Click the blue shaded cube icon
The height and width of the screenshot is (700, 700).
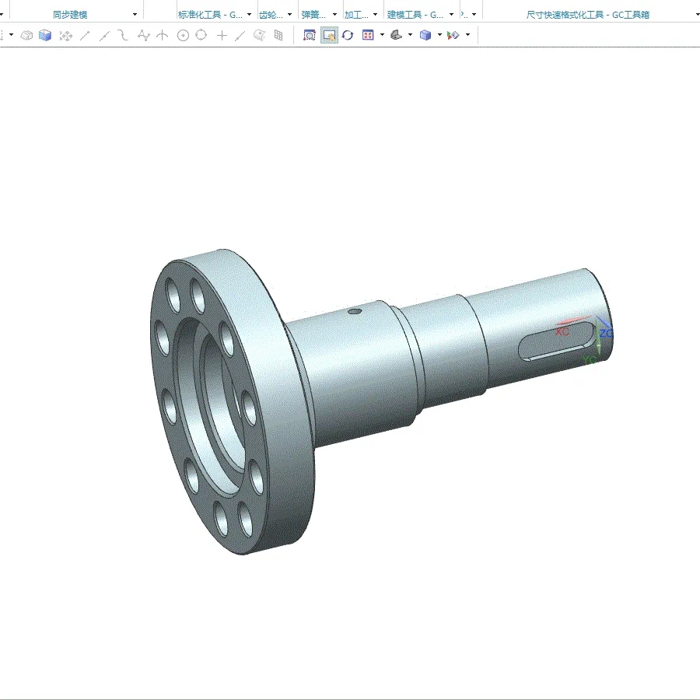pos(45,35)
